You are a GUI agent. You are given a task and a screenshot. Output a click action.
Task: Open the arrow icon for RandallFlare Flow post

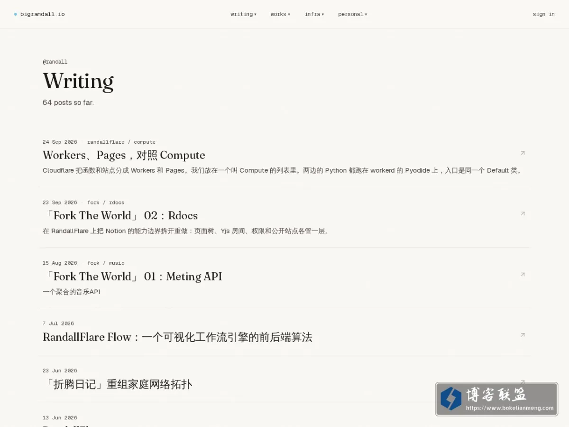tap(523, 334)
